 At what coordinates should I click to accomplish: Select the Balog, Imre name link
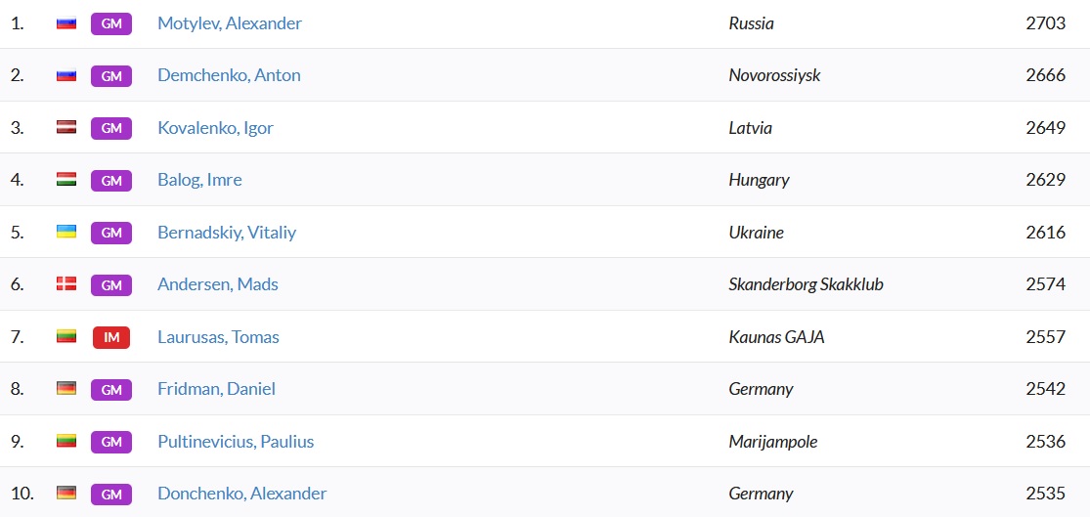coord(199,180)
